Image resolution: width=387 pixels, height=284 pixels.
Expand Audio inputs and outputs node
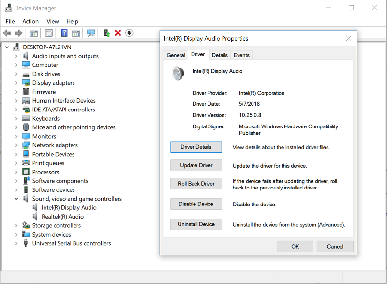pyautogui.click(x=16, y=56)
